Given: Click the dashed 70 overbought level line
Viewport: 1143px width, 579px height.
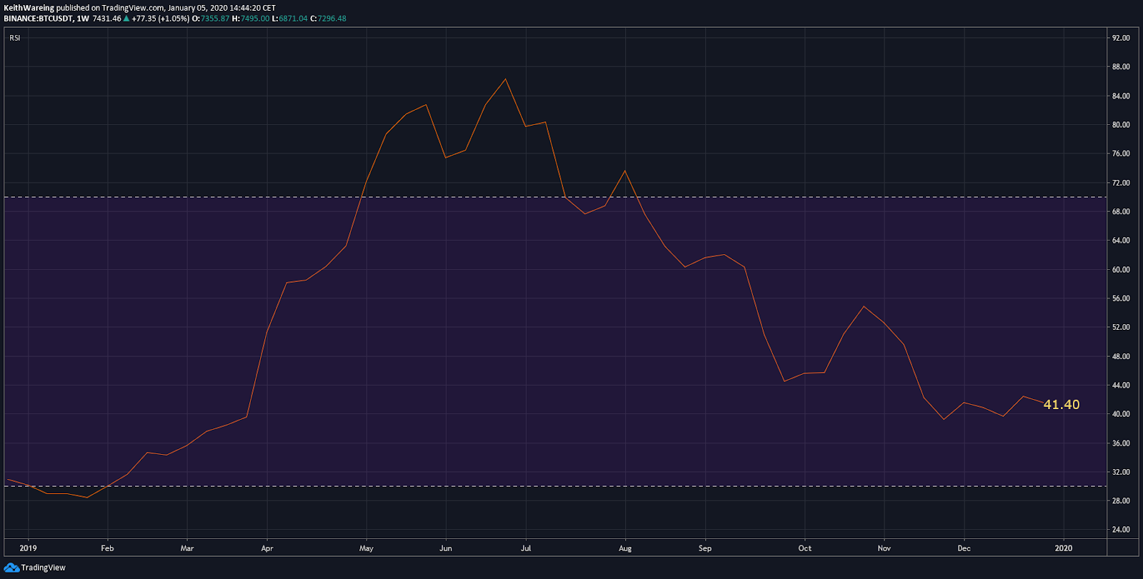Looking at the screenshot, I should coord(554,197).
